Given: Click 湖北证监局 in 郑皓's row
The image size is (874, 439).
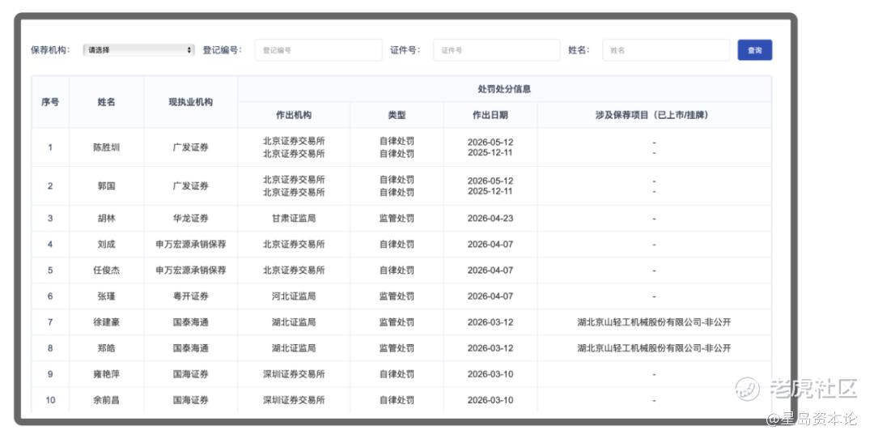Looking at the screenshot, I should [294, 348].
